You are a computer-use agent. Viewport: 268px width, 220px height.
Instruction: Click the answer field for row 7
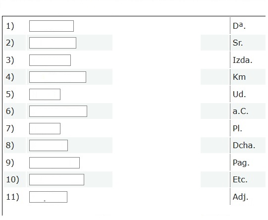[x=45, y=128]
